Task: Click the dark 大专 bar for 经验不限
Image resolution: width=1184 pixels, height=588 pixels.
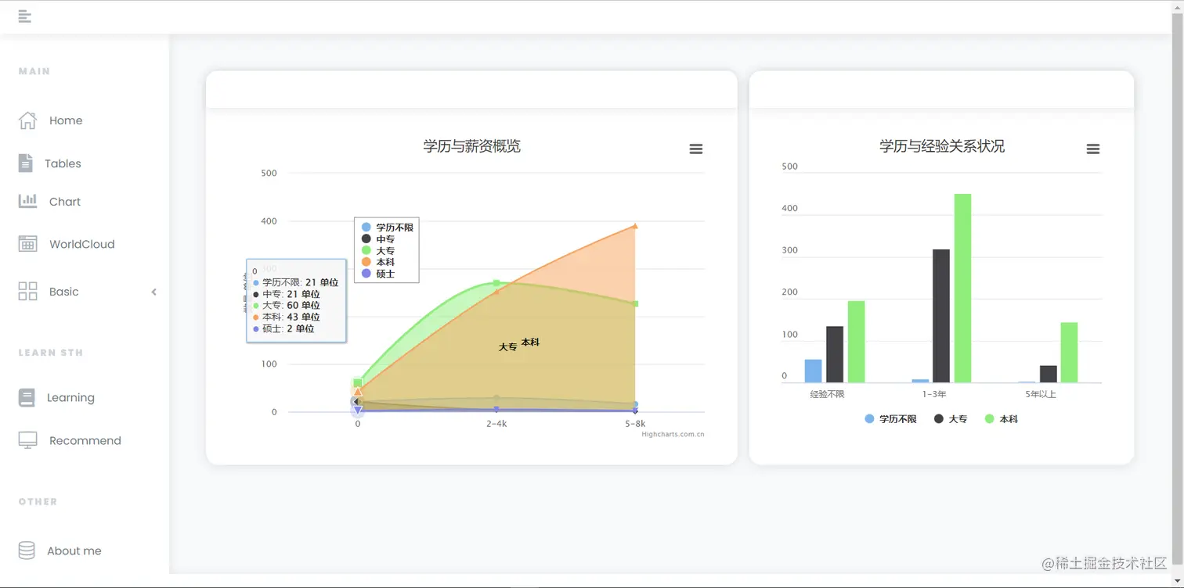Action: point(835,354)
